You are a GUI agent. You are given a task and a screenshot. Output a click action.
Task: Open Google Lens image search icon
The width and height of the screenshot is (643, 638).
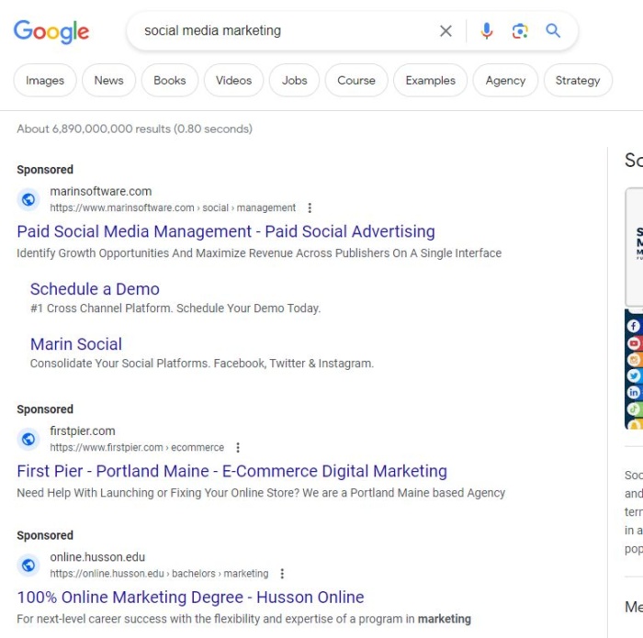pyautogui.click(x=520, y=30)
